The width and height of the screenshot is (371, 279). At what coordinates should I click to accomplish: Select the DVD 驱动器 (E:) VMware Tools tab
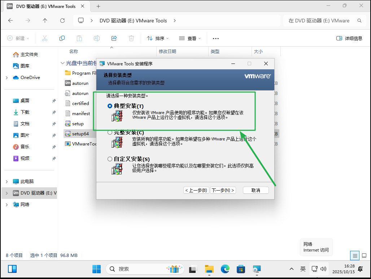click(x=46, y=6)
